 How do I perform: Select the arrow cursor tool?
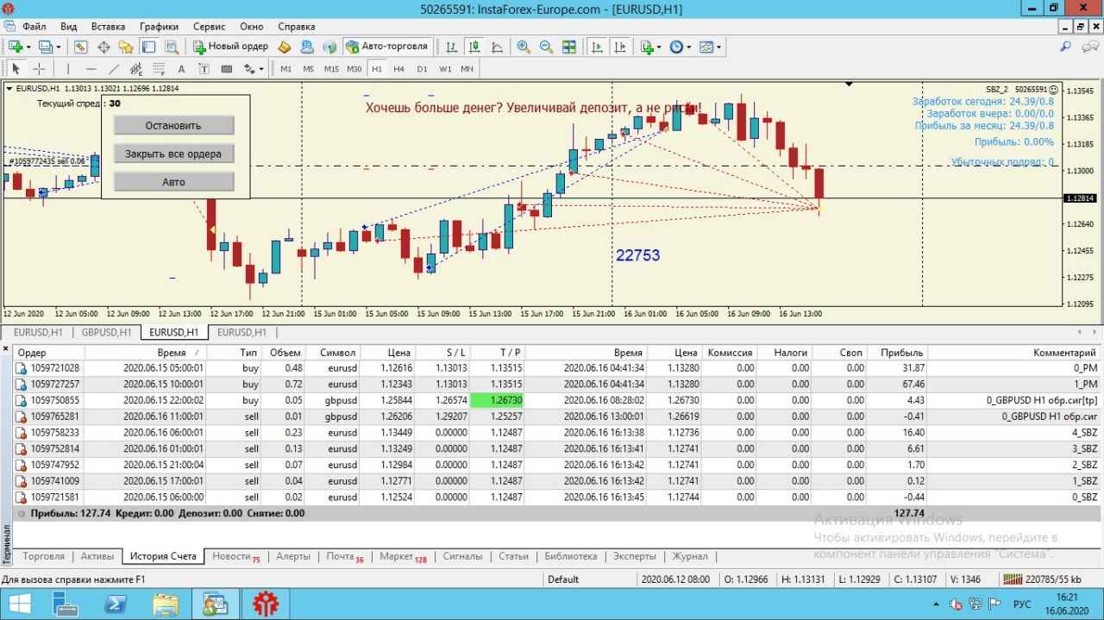coord(16,69)
